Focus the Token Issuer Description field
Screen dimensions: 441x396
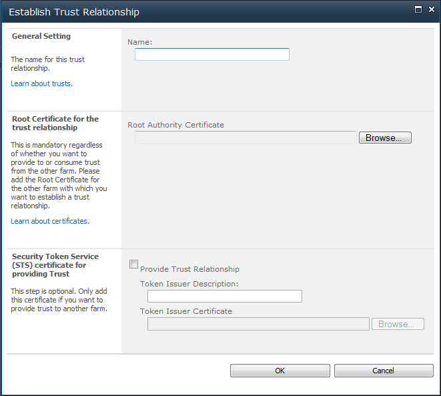(224, 296)
